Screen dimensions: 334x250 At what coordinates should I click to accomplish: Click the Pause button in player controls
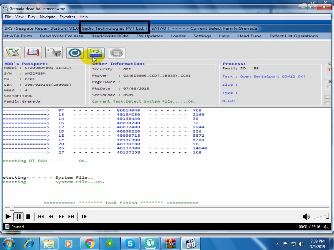[19, 216]
